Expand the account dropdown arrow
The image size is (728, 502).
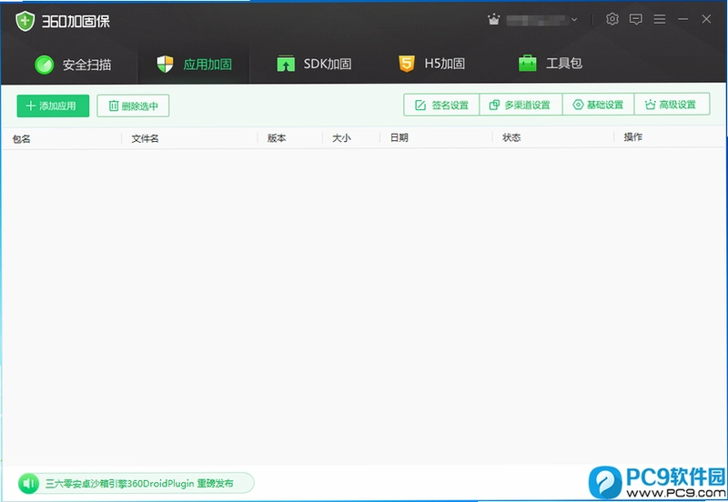pyautogui.click(x=574, y=19)
